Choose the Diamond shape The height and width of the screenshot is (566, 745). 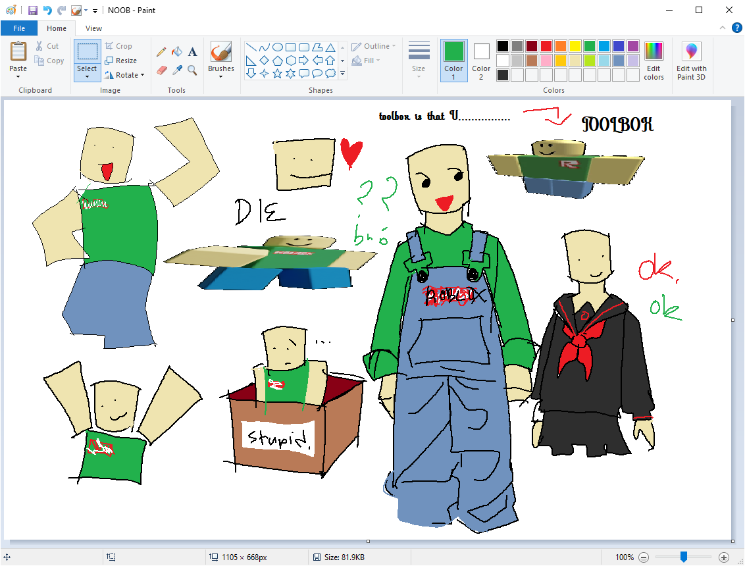(x=265, y=61)
